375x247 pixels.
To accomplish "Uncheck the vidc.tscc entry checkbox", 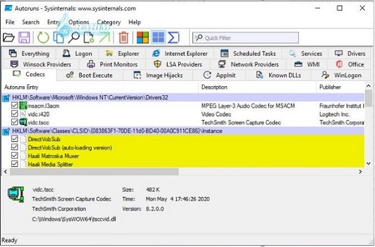I will point(14,122).
